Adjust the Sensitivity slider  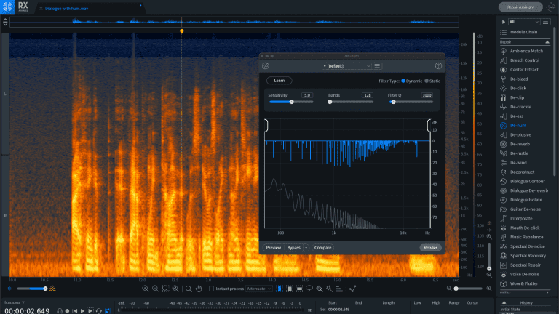pyautogui.click(x=291, y=102)
